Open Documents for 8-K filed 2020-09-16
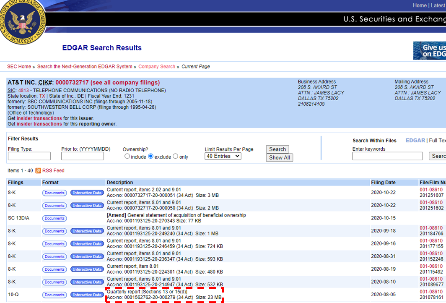Screen dimensions: 446x303 point(54,244)
